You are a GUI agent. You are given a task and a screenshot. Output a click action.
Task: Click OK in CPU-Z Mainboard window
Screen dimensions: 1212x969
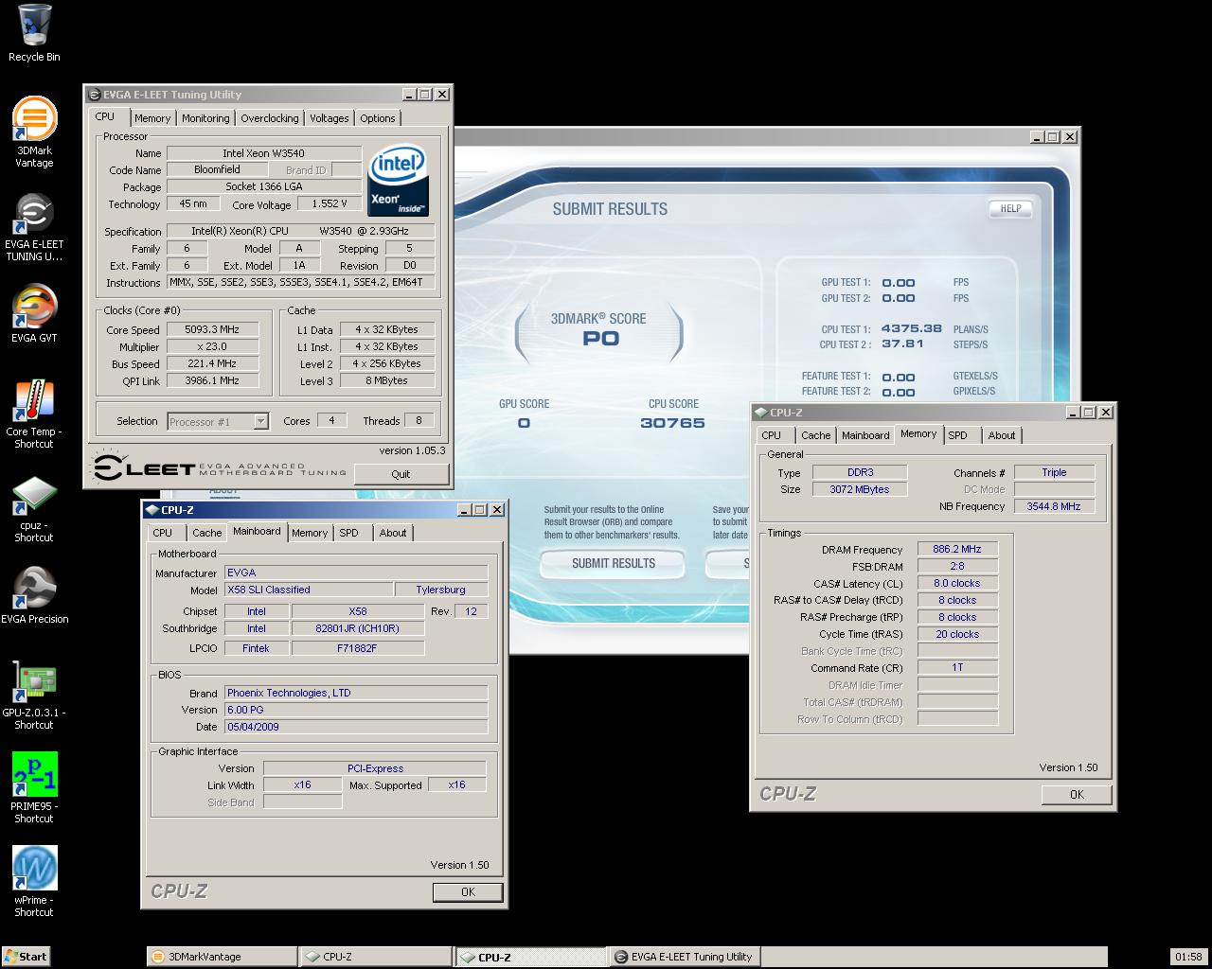pyautogui.click(x=468, y=892)
